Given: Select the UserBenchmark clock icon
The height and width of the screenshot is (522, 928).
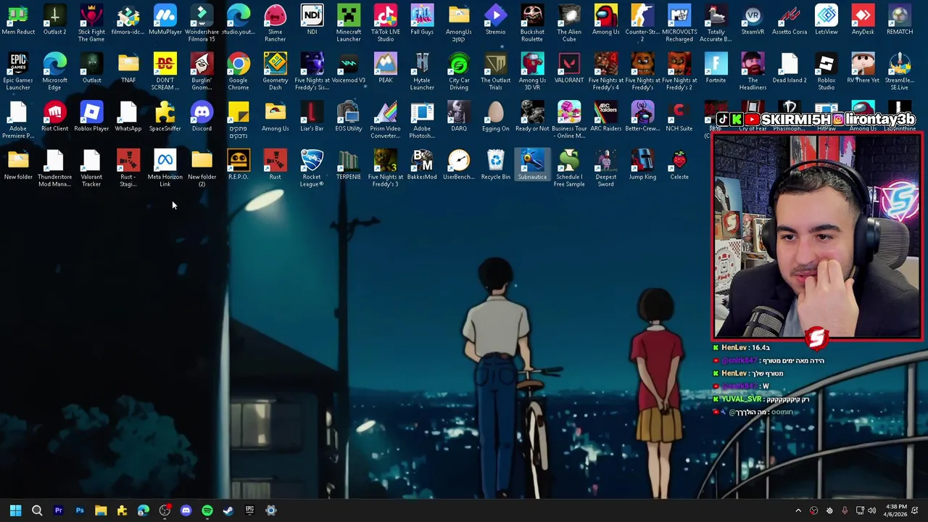Looking at the screenshot, I should (x=459, y=165).
